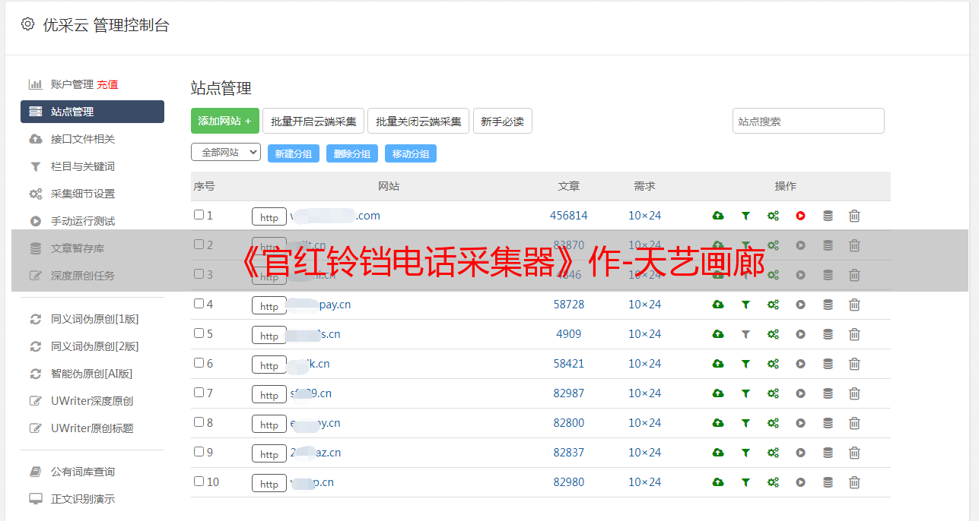Viewport: 979px width, 521px height.
Task: Click 批量开启云端采集 button
Action: 313,121
